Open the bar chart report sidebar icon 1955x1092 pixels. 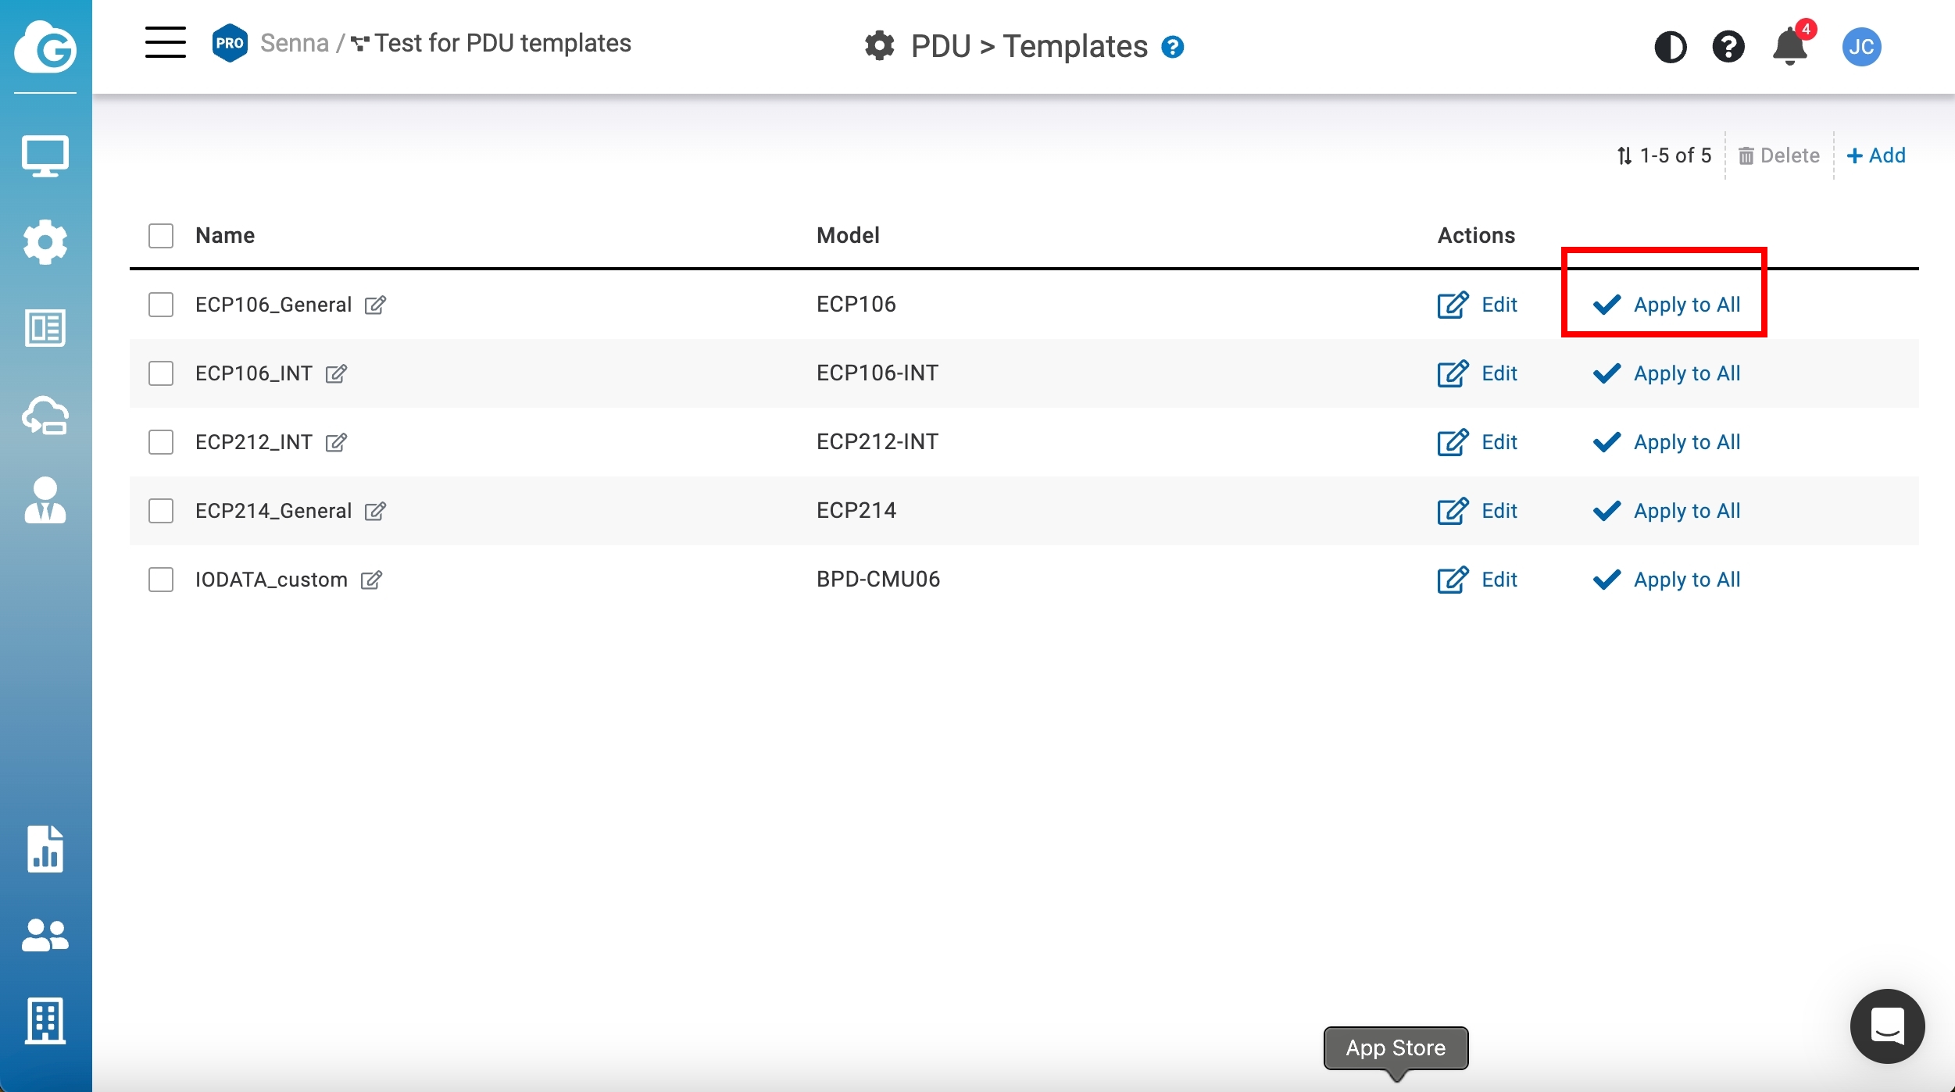tap(45, 848)
